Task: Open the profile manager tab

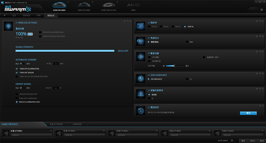Action: [56, 124]
